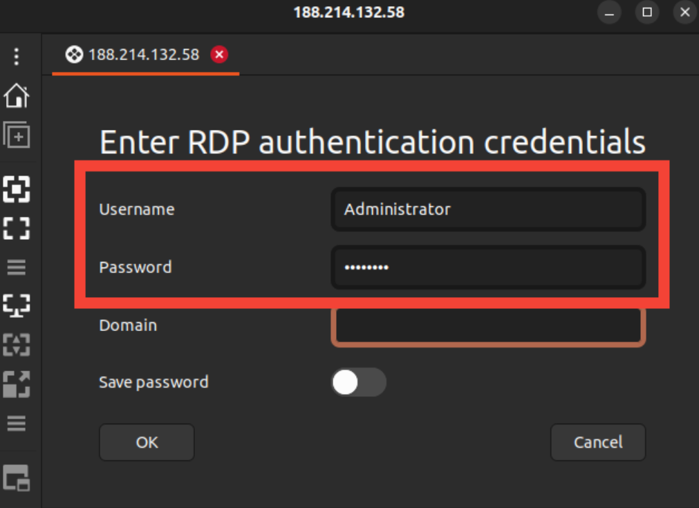Maximize the window from the title bar
Image resolution: width=699 pixels, height=508 pixels.
click(647, 12)
